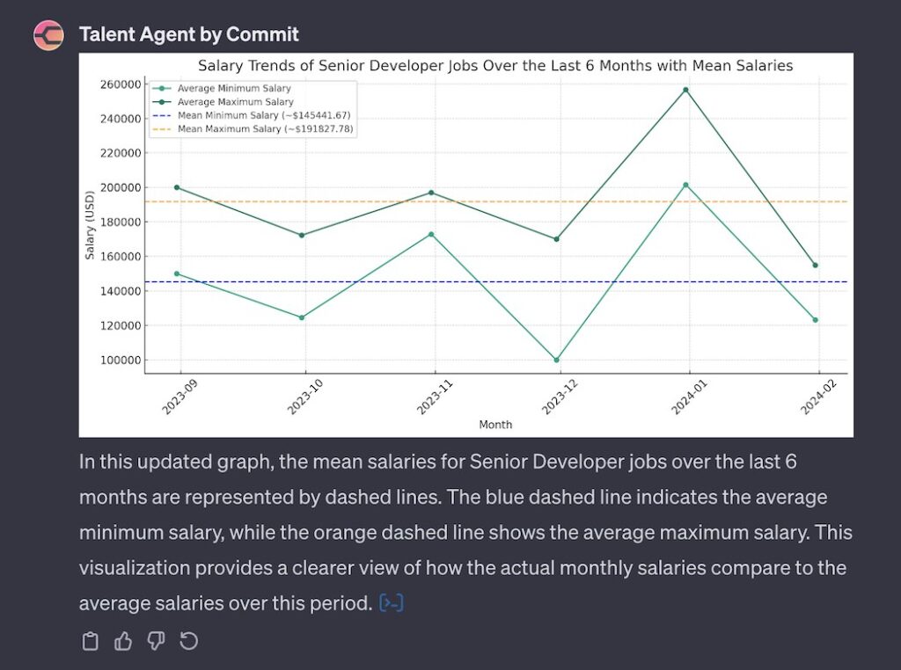Image resolution: width=901 pixels, height=670 pixels.
Task: Copy the response to clipboard
Action: point(91,641)
